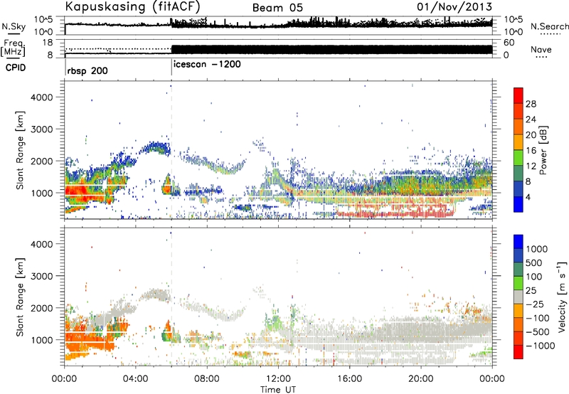Click the 'Time UT' axis title

278,389
